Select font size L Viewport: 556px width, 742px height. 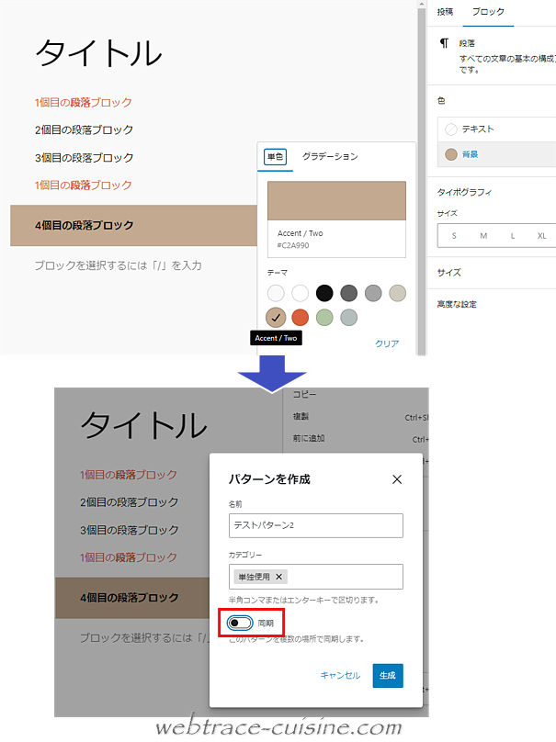point(513,236)
